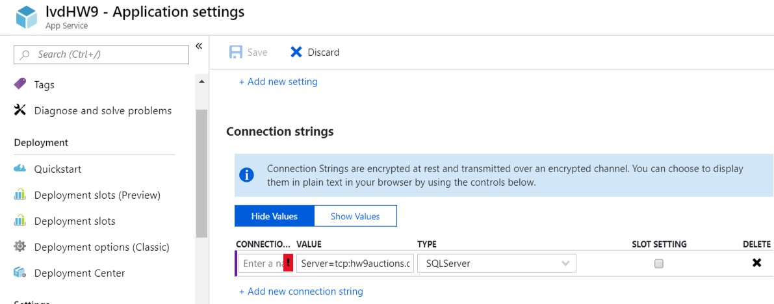
Task: Click the Discard X icon
Action: coord(296,52)
